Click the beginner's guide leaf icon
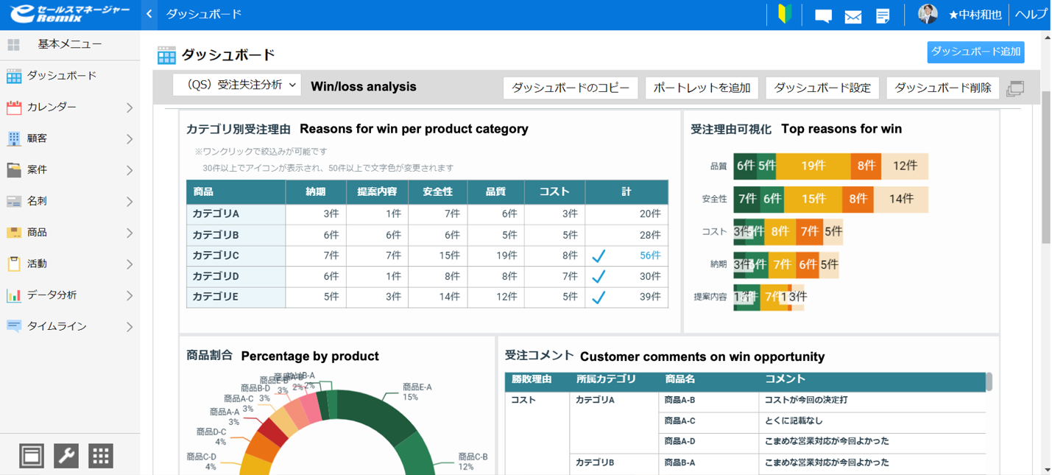This screenshot has width=1052, height=475. click(x=784, y=14)
